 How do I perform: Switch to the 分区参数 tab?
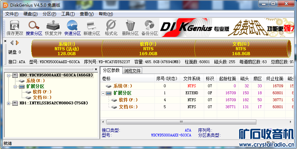click(111, 70)
